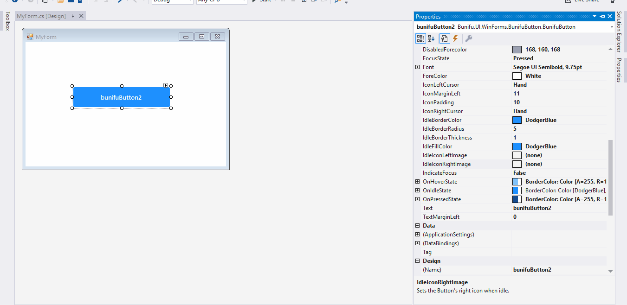Click the 'Segoe UI Semibold, 9.75pt' value
Viewport: 627px width, 305px height.
(x=547, y=67)
